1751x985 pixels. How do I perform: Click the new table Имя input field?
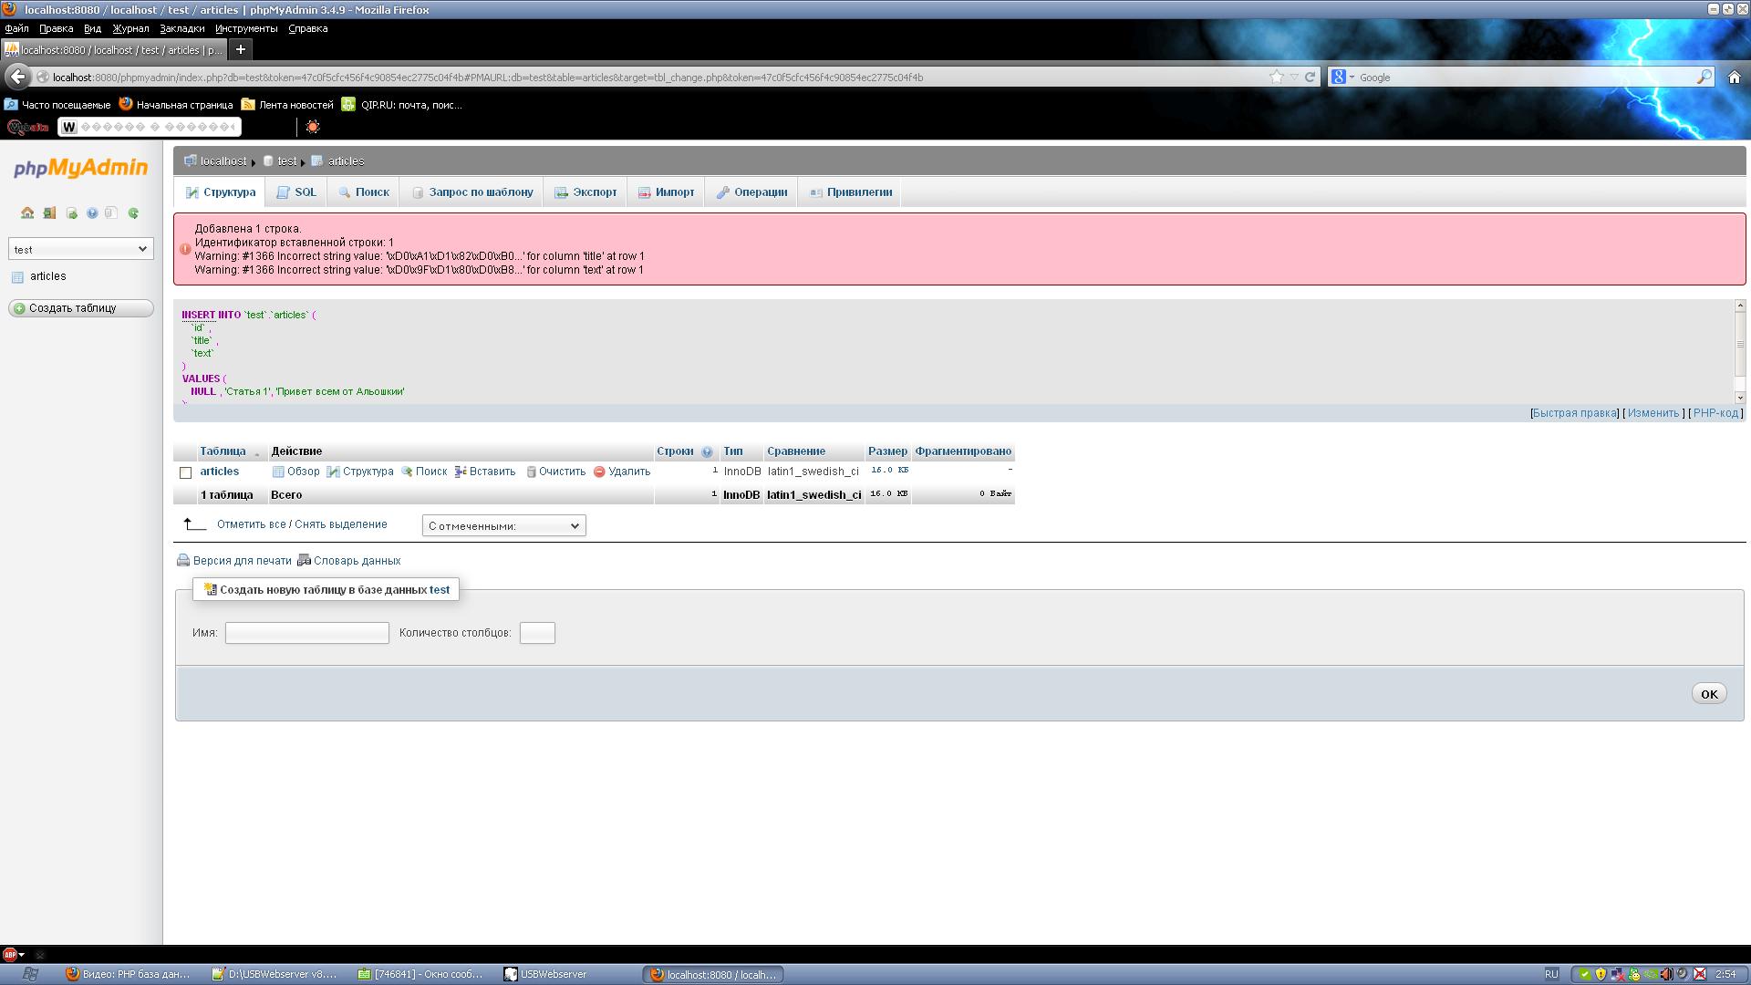306,633
